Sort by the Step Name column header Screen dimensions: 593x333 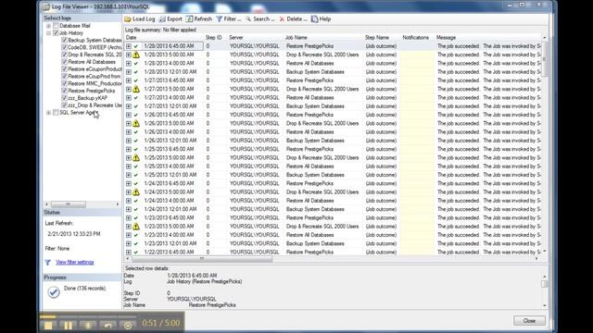(x=382, y=37)
